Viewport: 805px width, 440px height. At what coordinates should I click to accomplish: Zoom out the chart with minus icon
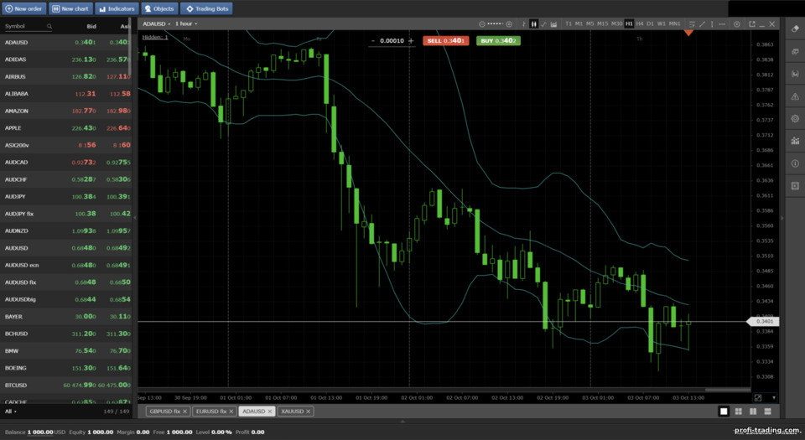[x=481, y=24]
